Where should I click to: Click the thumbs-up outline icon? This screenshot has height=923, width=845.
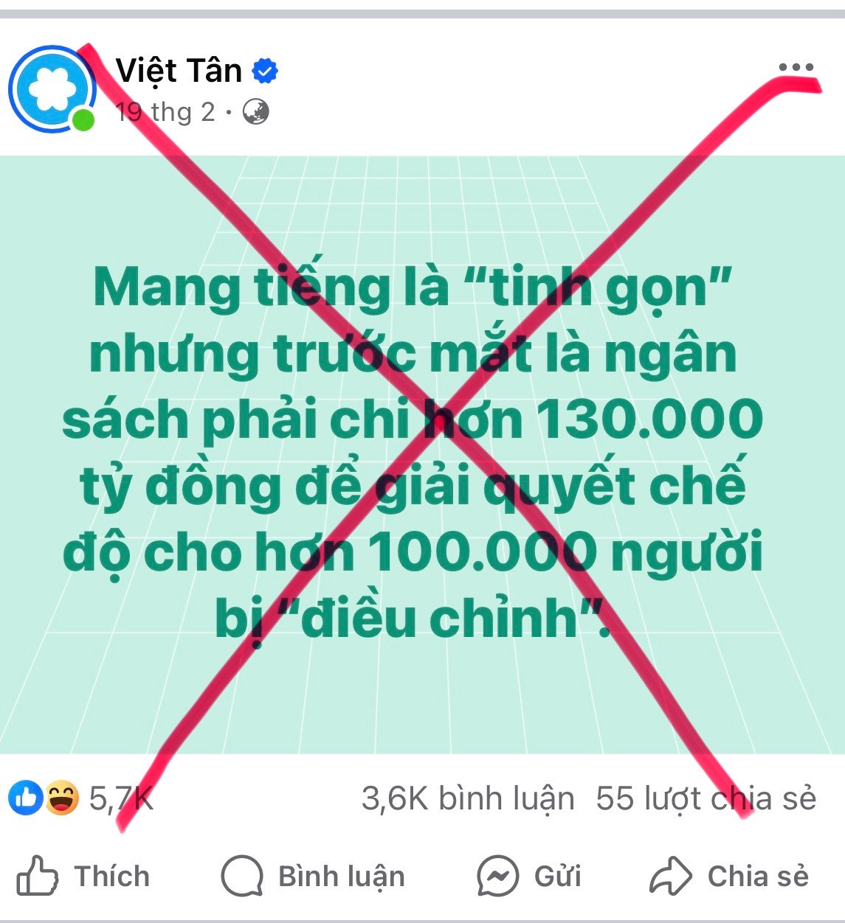tap(37, 876)
